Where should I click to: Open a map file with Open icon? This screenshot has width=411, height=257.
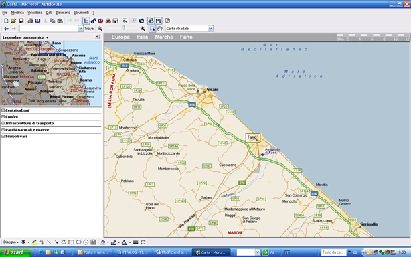click(x=13, y=21)
